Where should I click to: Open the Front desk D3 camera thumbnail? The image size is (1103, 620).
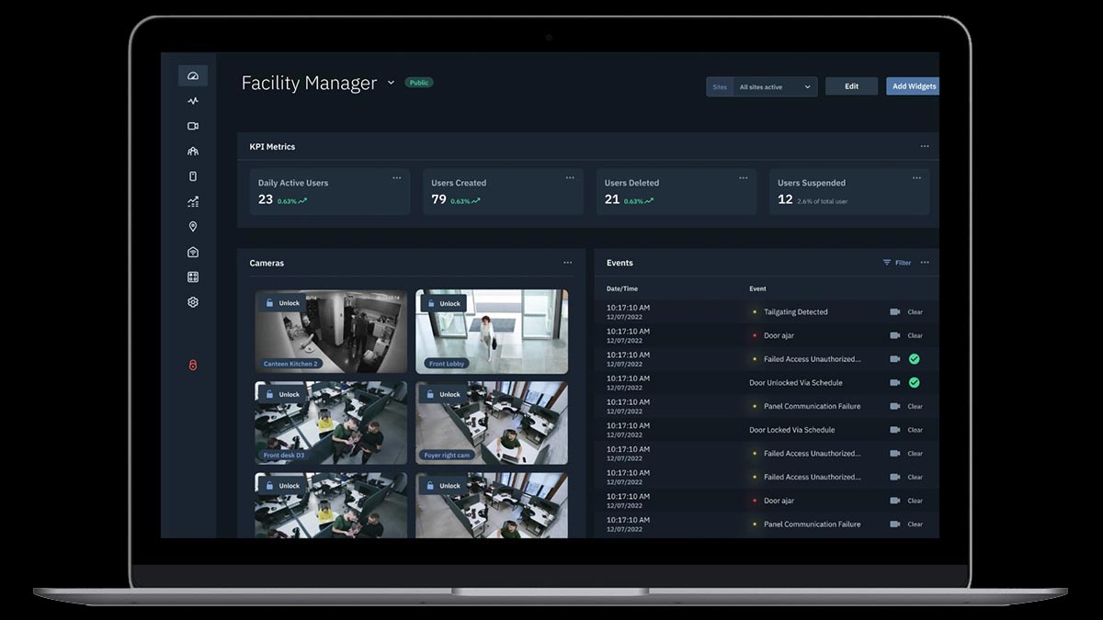pyautogui.click(x=331, y=423)
